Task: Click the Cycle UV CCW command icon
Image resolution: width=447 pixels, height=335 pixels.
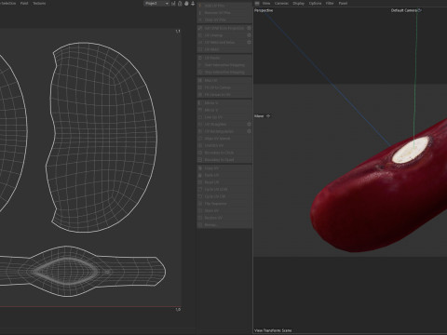Action: click(200, 189)
